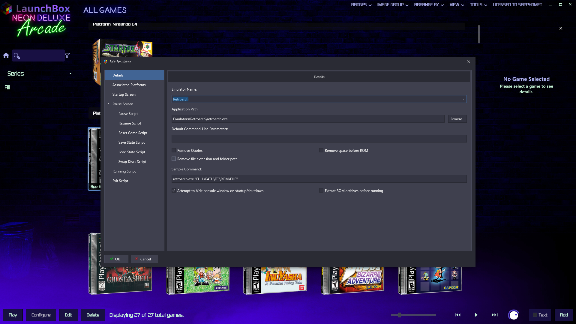Open the Emulator Name dropdown arrow
This screenshot has height=324, width=576.
coord(463,99)
